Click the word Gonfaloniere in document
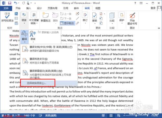This screenshot has width=162, height=118. pyautogui.click(x=62, y=106)
